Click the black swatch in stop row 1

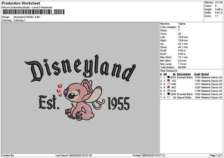(169, 77)
